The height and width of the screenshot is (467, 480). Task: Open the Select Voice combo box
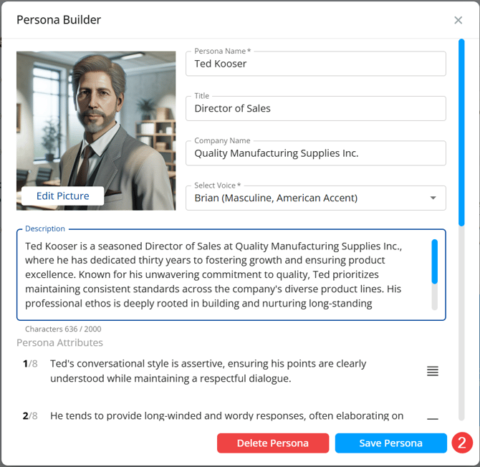click(x=308, y=198)
